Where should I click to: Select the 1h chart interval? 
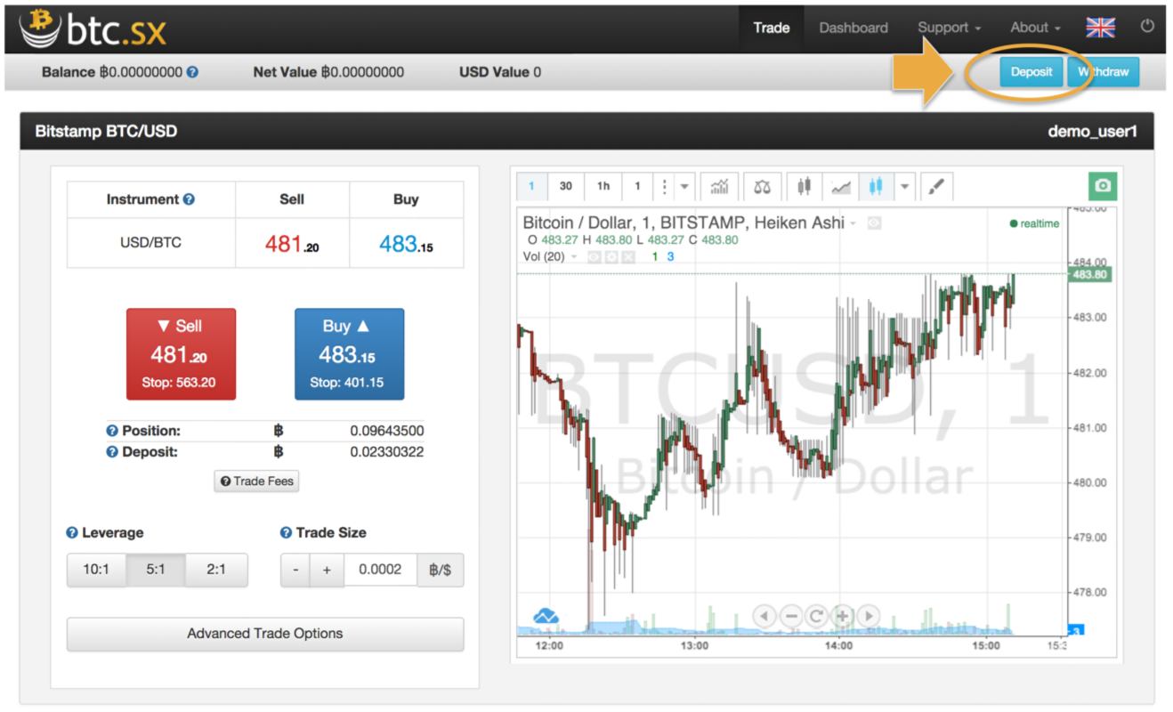click(x=603, y=186)
